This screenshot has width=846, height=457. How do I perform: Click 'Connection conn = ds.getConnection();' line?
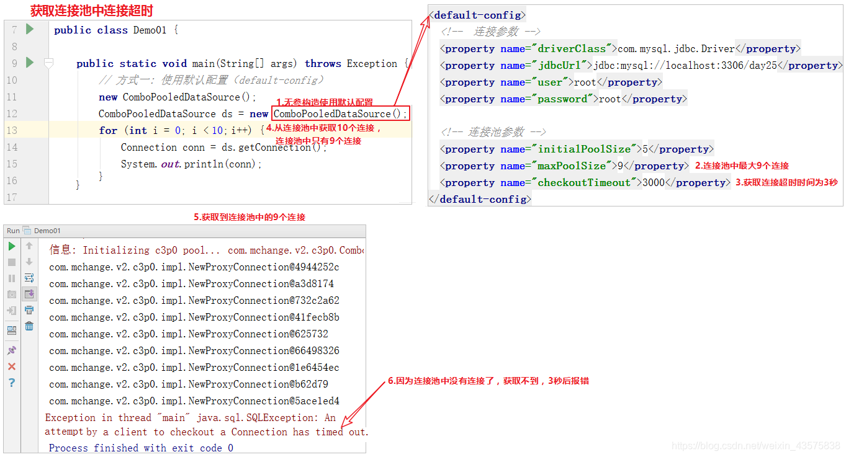point(224,147)
